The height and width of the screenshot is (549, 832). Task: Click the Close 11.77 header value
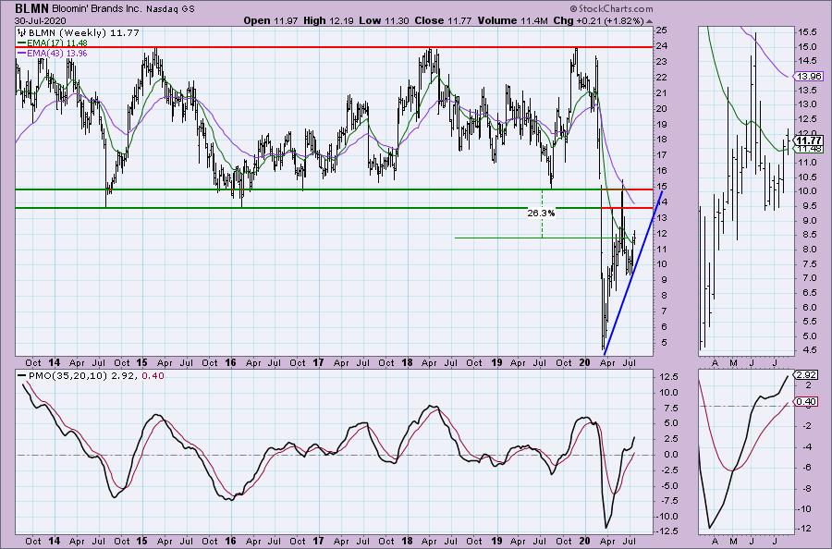[443, 20]
